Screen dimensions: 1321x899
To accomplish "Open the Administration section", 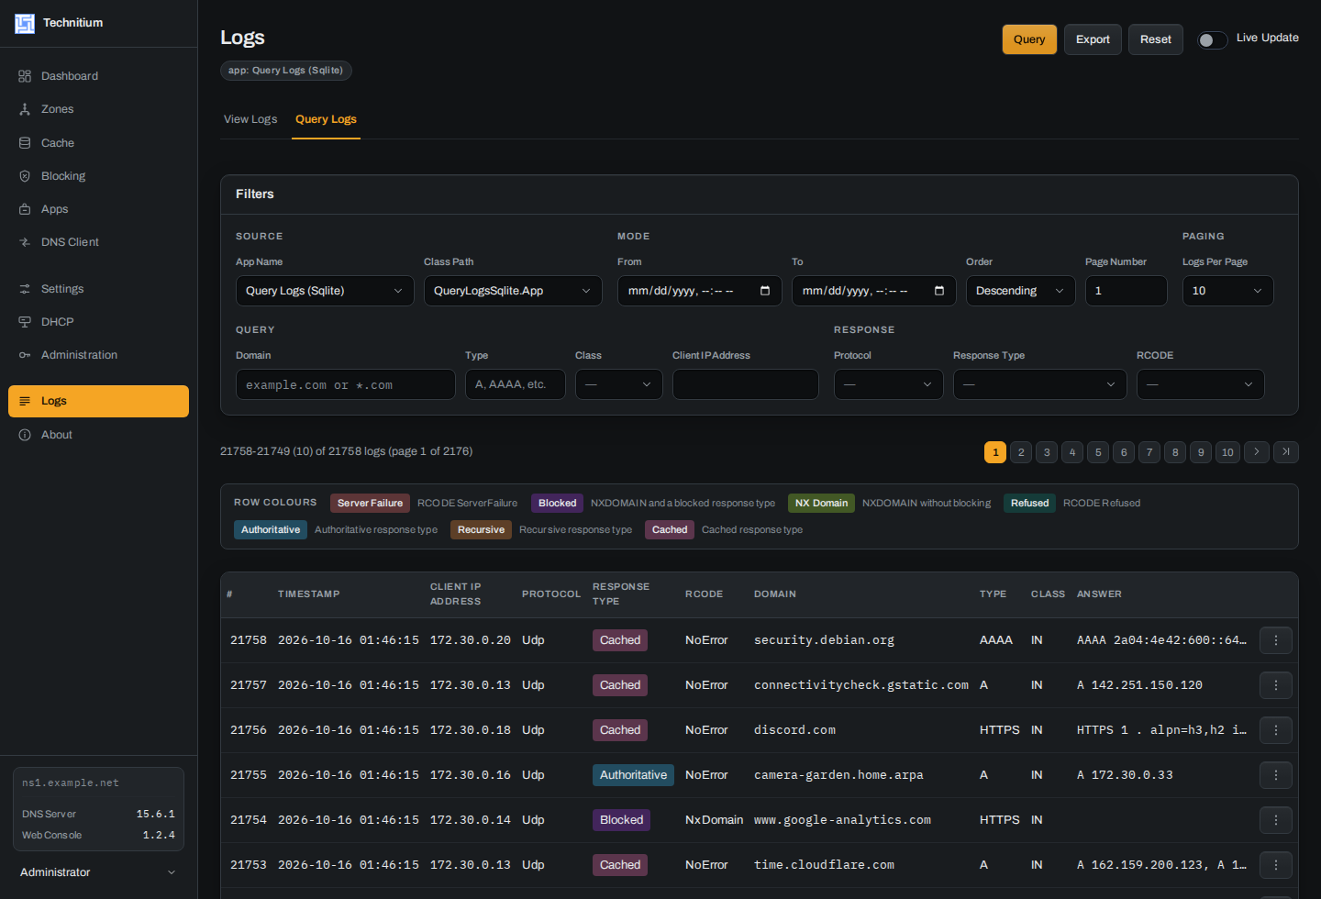I will click(98, 355).
